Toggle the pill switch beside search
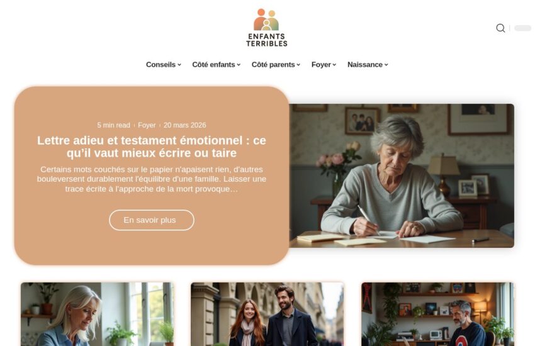535x346 pixels. (522, 28)
